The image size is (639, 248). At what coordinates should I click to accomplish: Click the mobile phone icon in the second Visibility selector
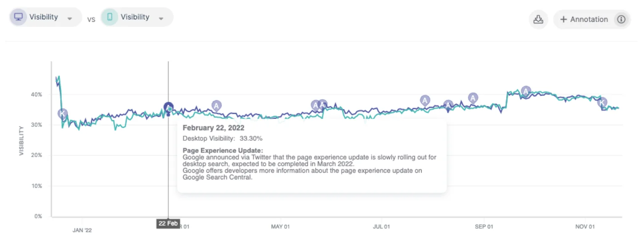coord(110,17)
